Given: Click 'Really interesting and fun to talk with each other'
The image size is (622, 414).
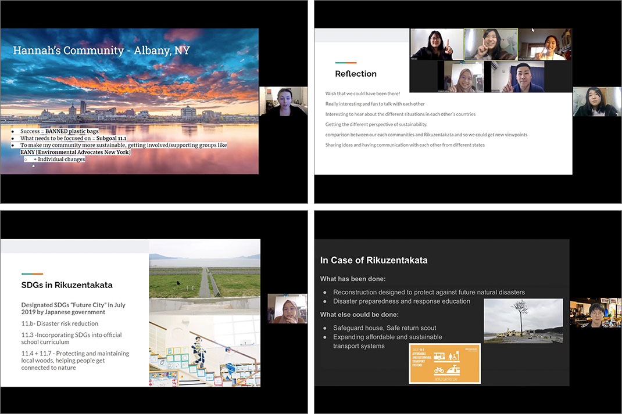Looking at the screenshot, I should point(375,104).
